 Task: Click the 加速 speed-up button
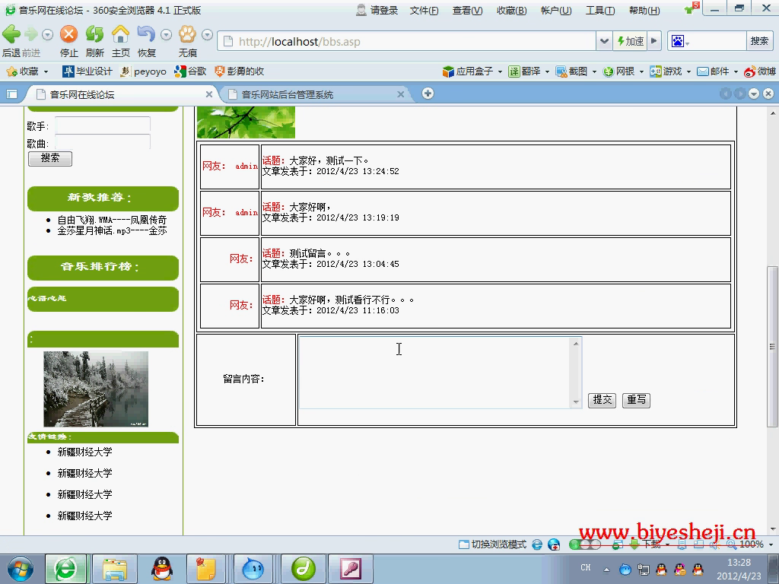[x=630, y=41]
